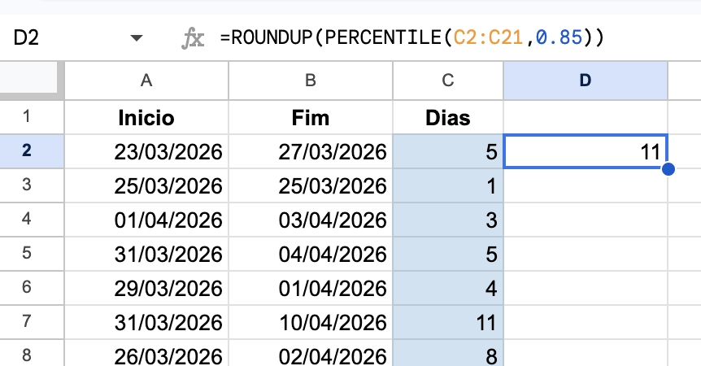Click the Fim header cell
This screenshot has height=366, width=701.
point(310,117)
